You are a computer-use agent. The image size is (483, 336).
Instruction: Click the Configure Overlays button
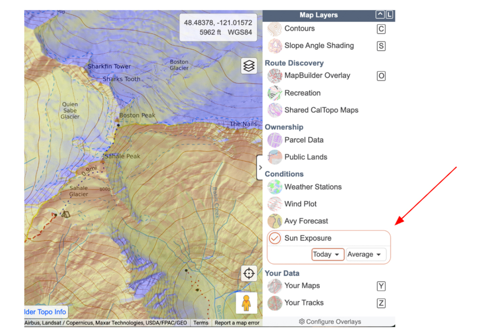tap(330, 322)
